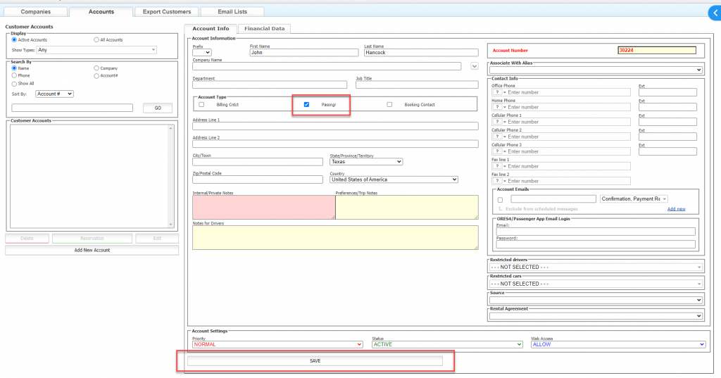Enable the Booking Contact checkbox
The image size is (721, 378).
(x=389, y=104)
